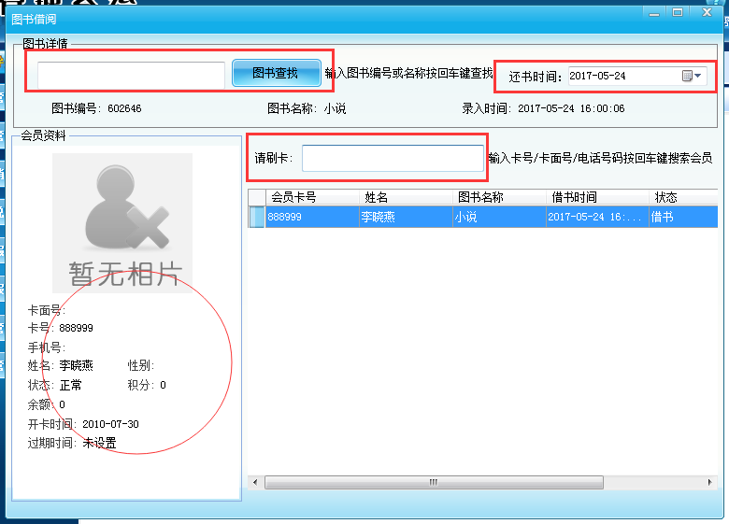Select the table cell 李晓燕
Image resolution: width=729 pixels, height=524 pixels.
[x=406, y=217]
